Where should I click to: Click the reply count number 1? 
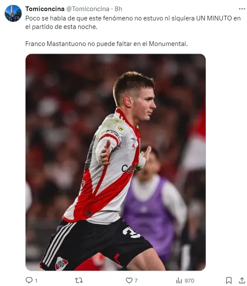click(x=36, y=280)
